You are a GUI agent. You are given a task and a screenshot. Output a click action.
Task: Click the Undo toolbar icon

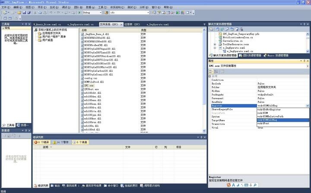click(51, 13)
